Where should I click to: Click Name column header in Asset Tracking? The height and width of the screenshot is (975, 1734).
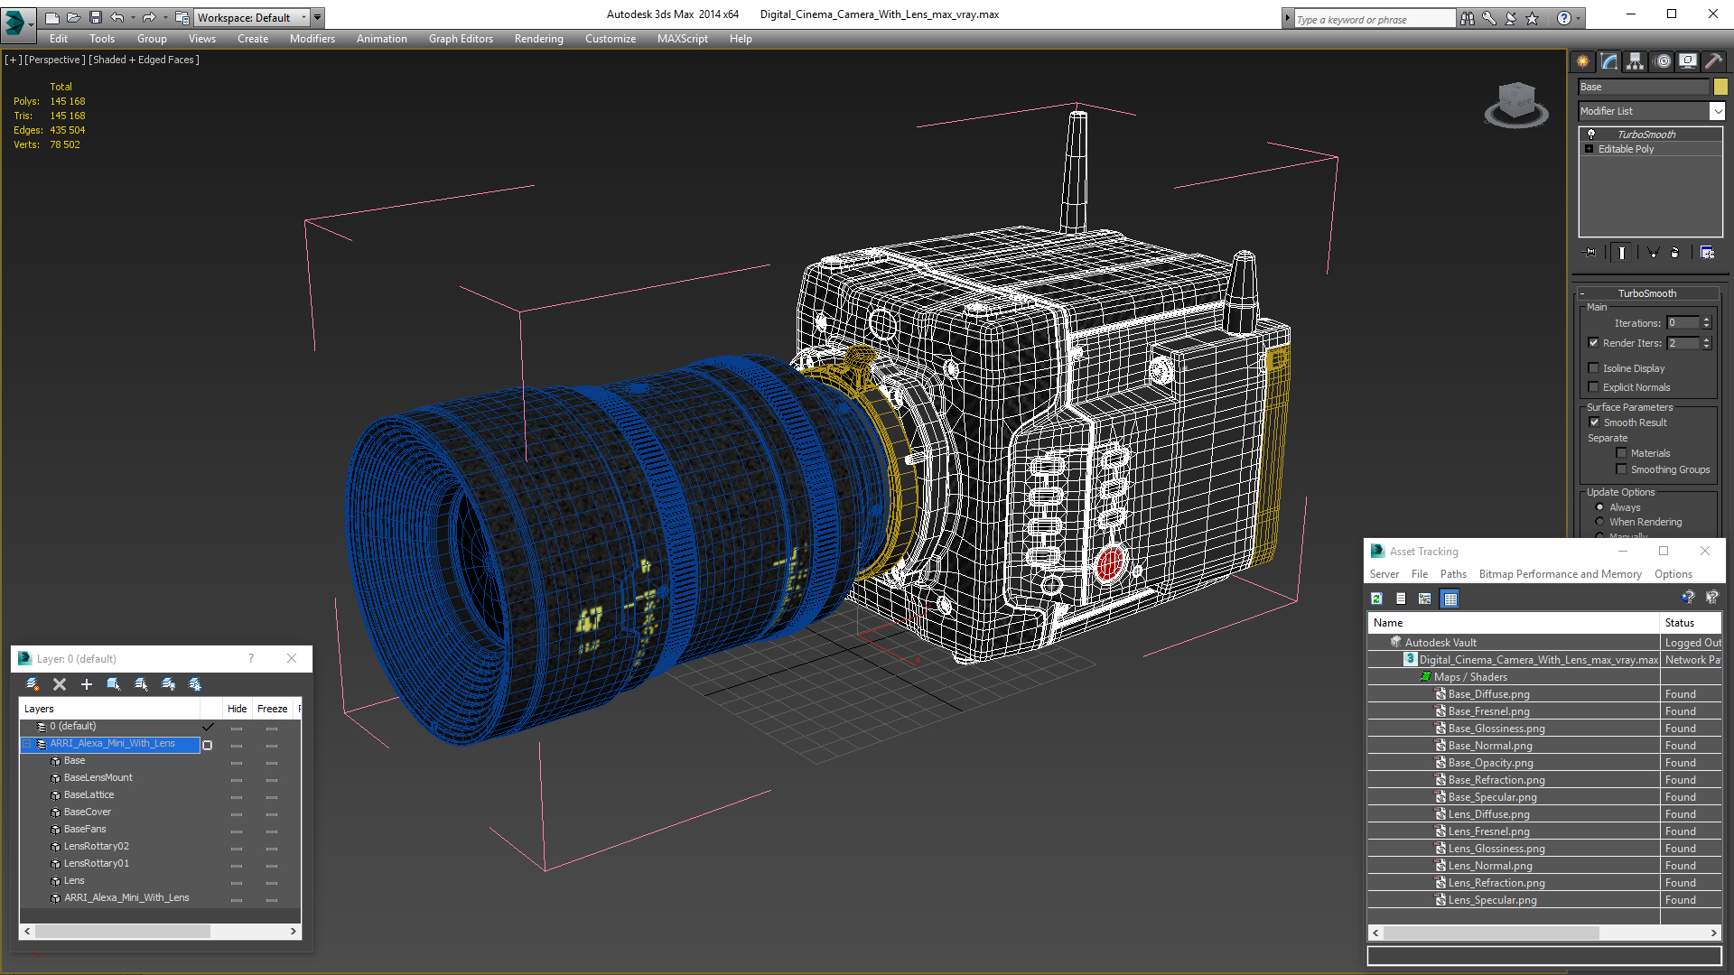pyautogui.click(x=1514, y=623)
